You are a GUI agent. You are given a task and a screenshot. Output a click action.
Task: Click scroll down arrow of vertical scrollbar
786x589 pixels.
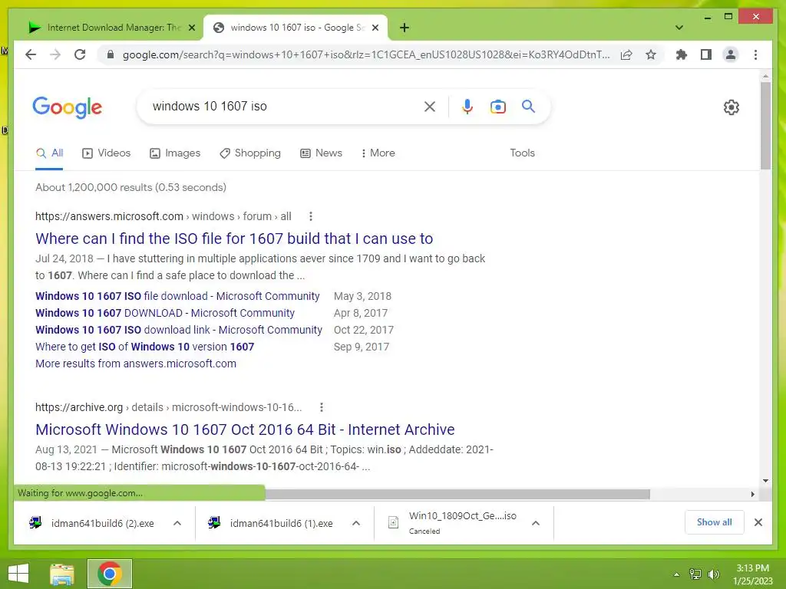pyautogui.click(x=765, y=481)
